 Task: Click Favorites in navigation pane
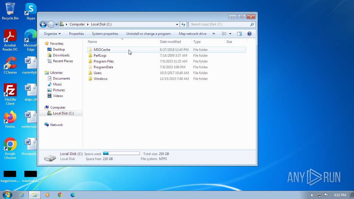coord(57,44)
